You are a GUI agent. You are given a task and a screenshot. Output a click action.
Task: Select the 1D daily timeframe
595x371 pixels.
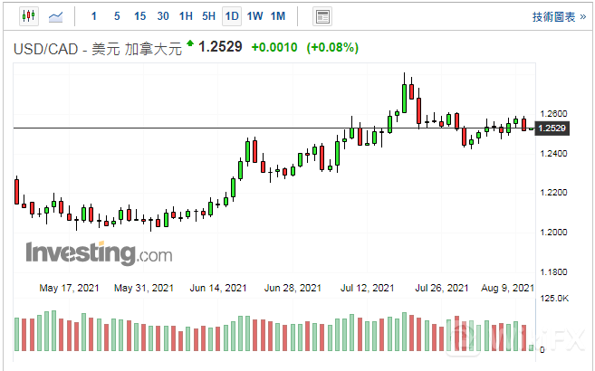tap(232, 16)
